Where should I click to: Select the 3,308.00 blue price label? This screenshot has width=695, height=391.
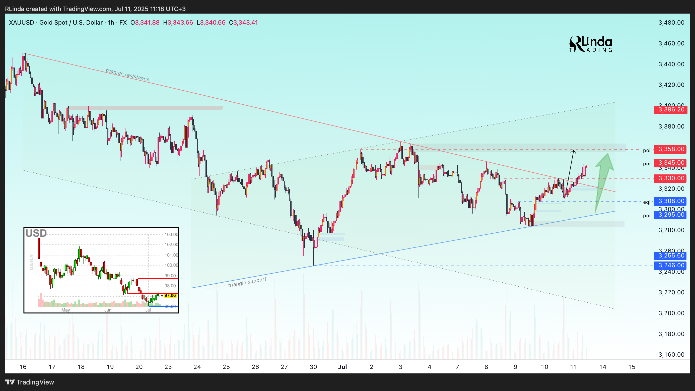tap(671, 201)
